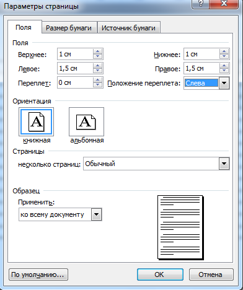Image resolution: width=243 pixels, height=290 pixels.
Task: Click the Слева selected value field
Action: (201, 83)
